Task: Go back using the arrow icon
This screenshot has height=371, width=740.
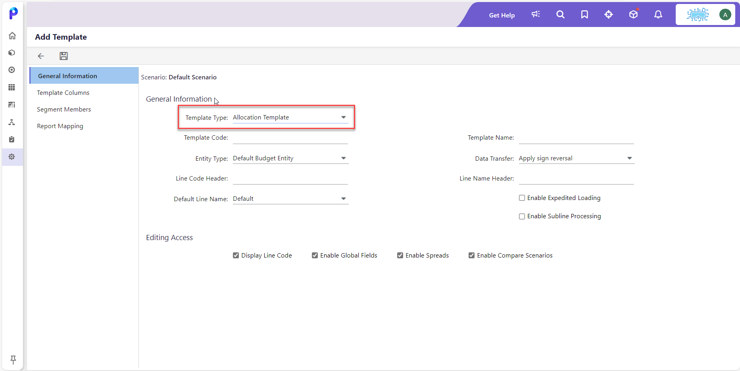Action: click(x=41, y=56)
